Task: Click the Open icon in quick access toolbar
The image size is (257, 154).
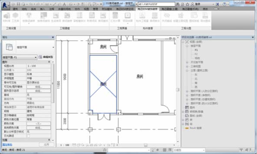Action: click(x=13, y=4)
